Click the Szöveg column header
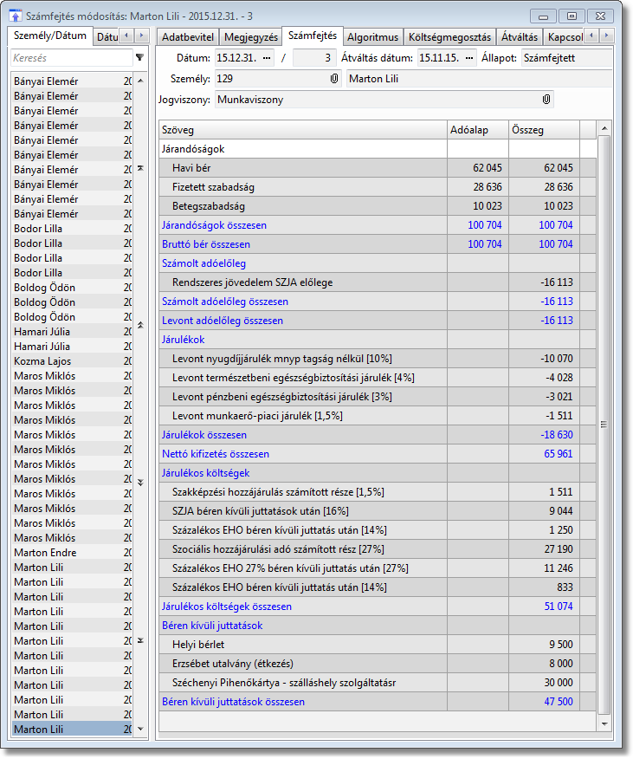 point(303,130)
